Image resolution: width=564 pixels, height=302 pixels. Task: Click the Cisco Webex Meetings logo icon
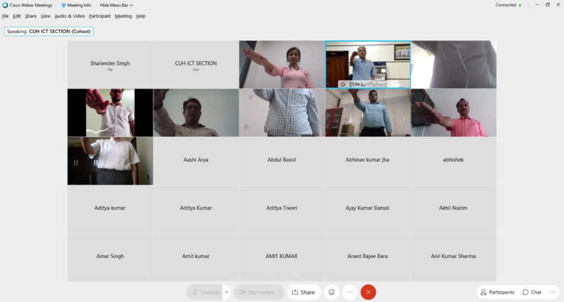(5, 5)
